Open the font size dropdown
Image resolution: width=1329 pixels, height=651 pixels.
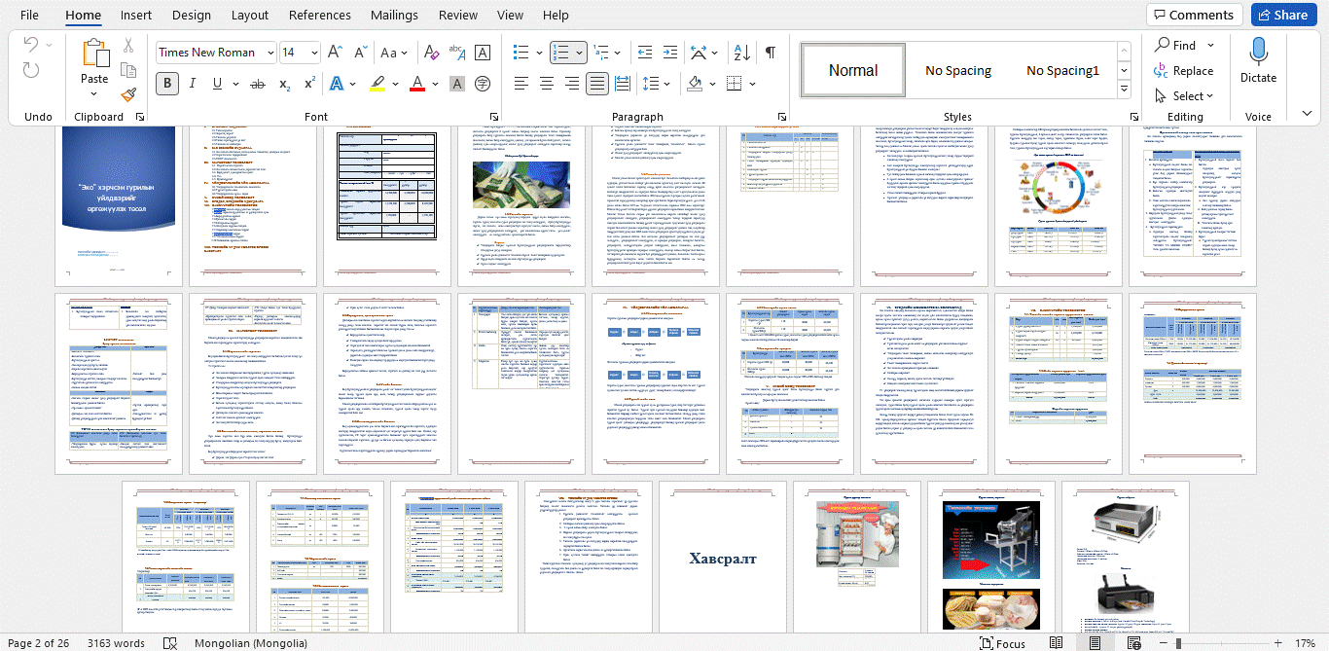point(314,53)
